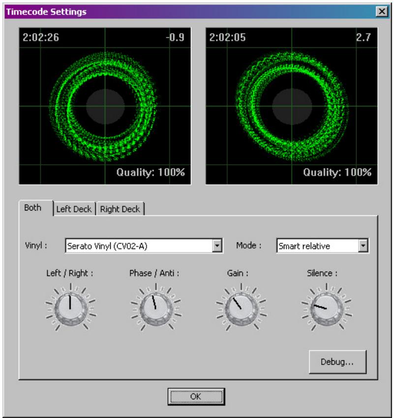Click the right deck timecode scope display
This screenshot has width=394, height=418.
pyautogui.click(x=292, y=106)
